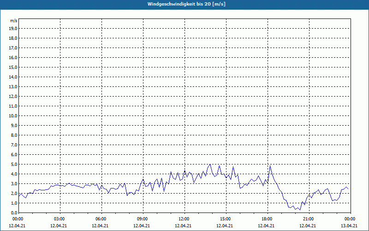
Task: Click the curve peak of 5,0 near 14:00
Action: (x=210, y=164)
